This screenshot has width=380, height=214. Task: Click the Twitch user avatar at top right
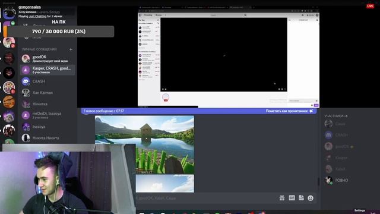pyautogui.click(x=317, y=15)
